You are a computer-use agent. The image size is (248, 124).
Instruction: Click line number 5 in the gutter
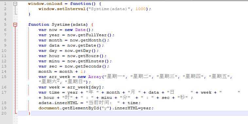(5, 24)
